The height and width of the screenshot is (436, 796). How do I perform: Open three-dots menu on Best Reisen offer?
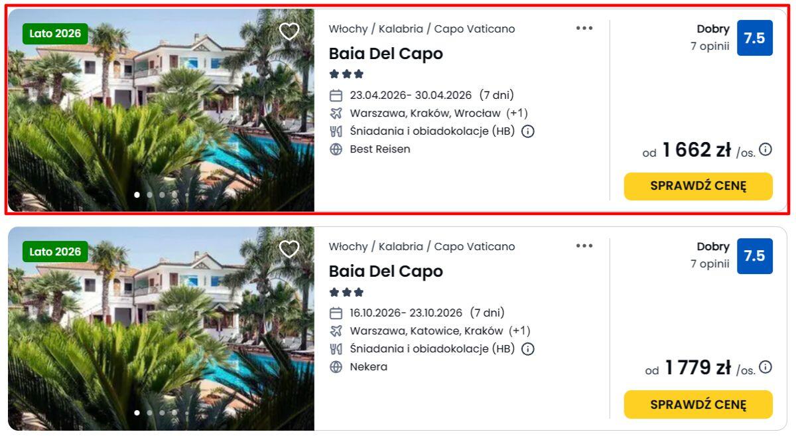(584, 28)
